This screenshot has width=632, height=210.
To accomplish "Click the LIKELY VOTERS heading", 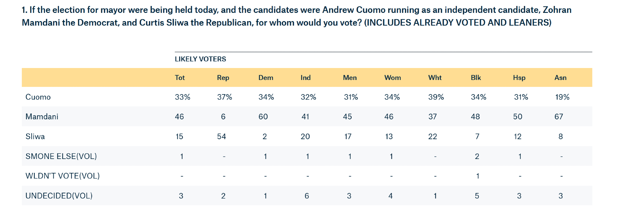I will (x=200, y=59).
